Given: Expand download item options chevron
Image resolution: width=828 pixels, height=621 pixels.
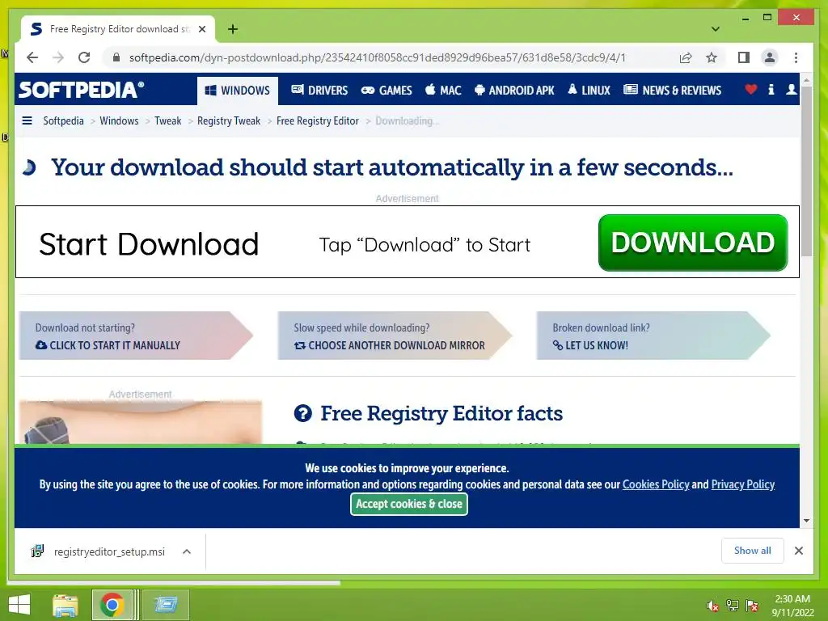Looking at the screenshot, I should click(187, 551).
